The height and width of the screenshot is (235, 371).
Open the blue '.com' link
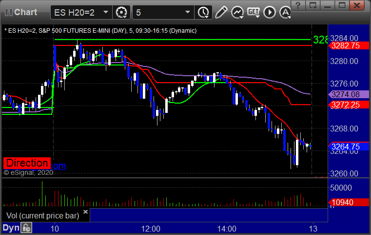pos(59,166)
